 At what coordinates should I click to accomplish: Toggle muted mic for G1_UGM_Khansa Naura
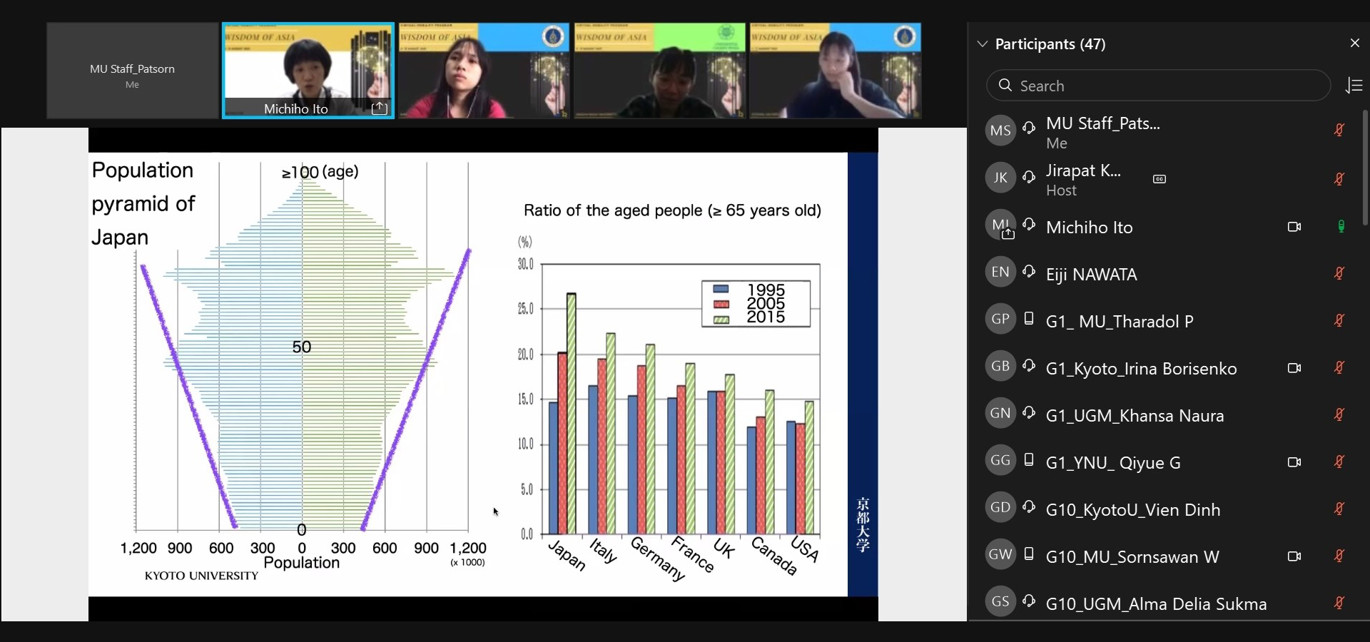coord(1339,414)
